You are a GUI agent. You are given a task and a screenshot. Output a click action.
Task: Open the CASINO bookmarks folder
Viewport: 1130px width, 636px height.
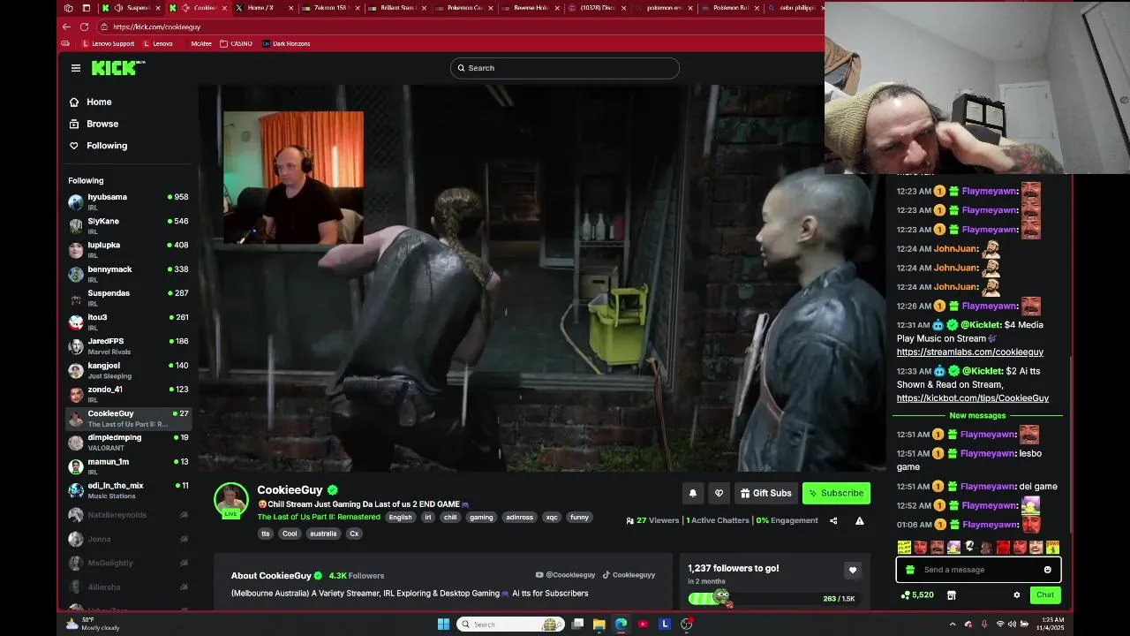click(237, 43)
